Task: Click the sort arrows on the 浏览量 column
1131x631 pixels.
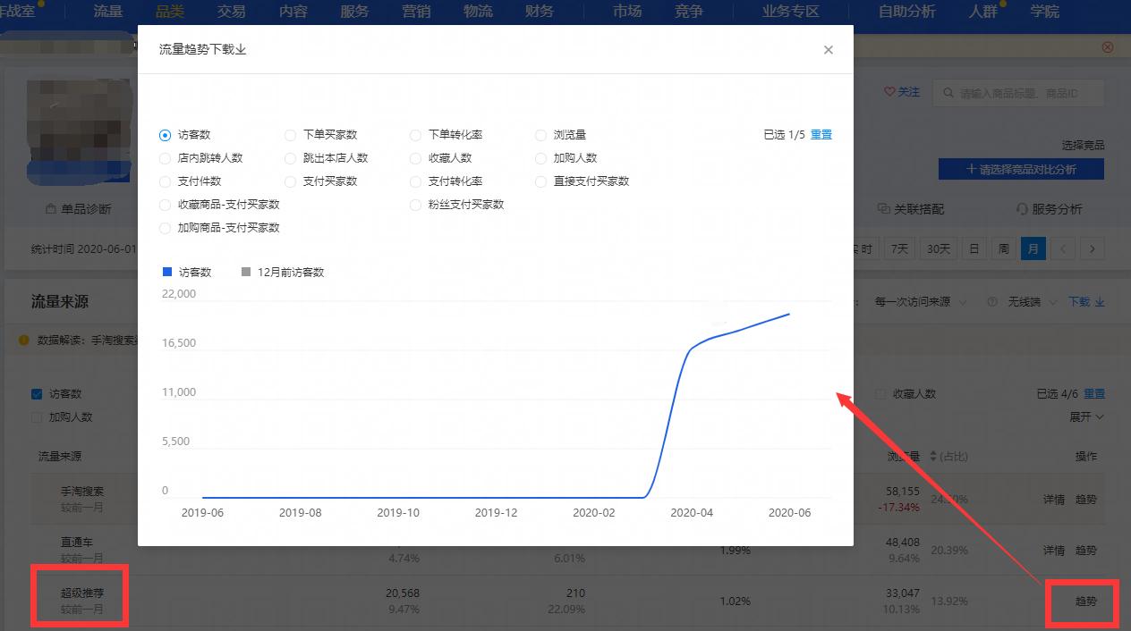Action: [931, 456]
